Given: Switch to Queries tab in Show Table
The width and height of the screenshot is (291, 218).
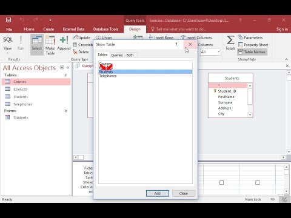Looking at the screenshot, I should coord(117,55).
